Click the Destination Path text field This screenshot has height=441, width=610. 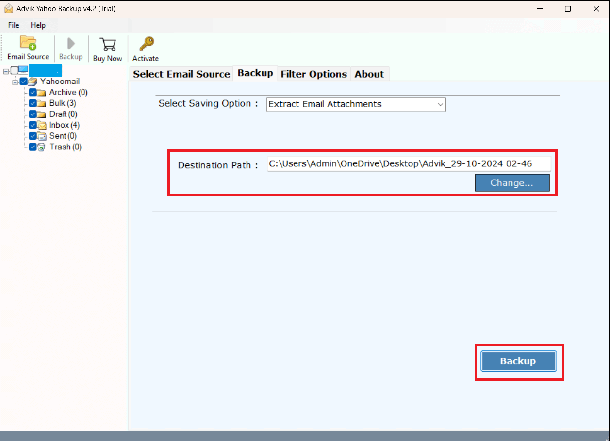point(409,164)
